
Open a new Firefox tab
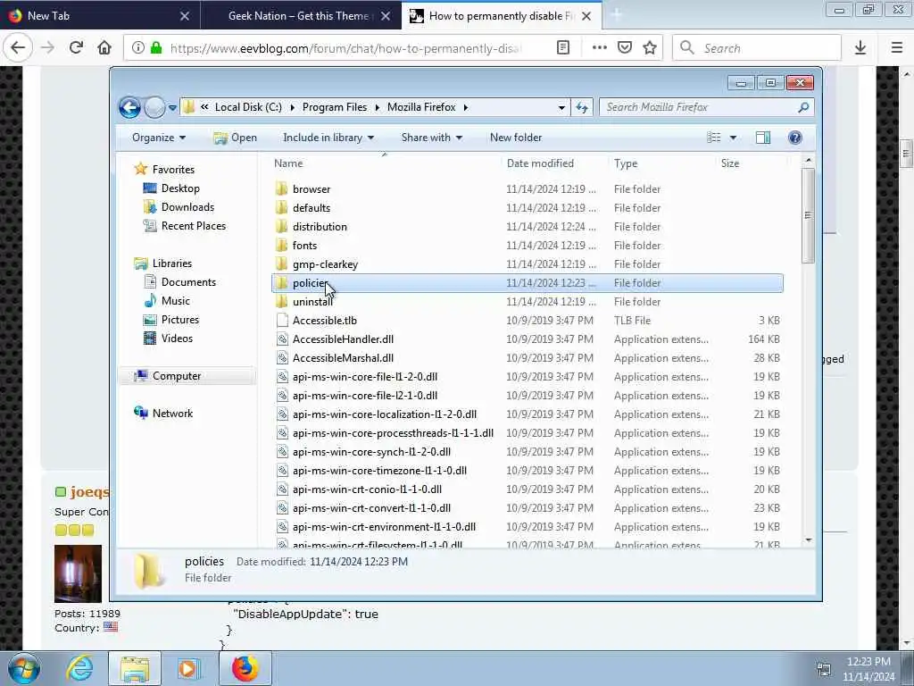click(x=617, y=16)
